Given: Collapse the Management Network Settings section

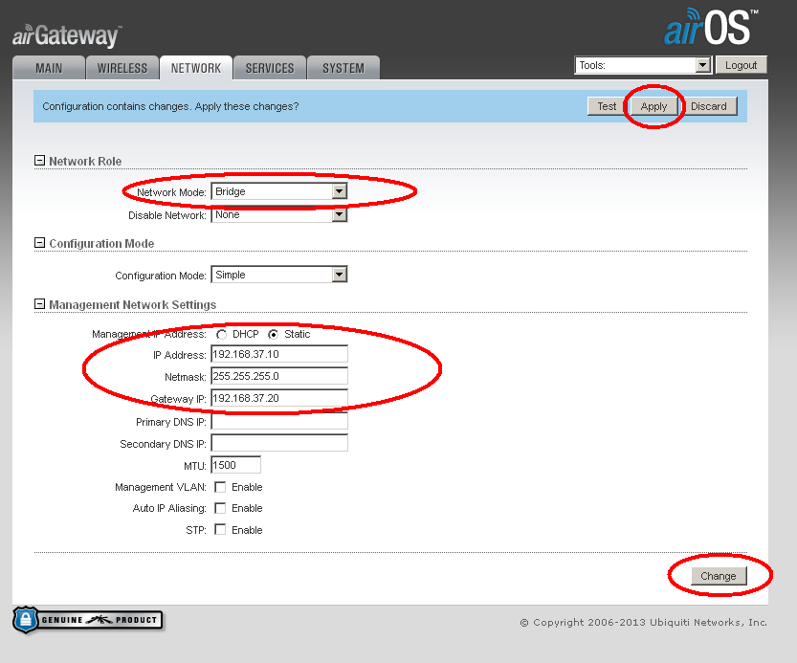Looking at the screenshot, I should click(x=39, y=304).
